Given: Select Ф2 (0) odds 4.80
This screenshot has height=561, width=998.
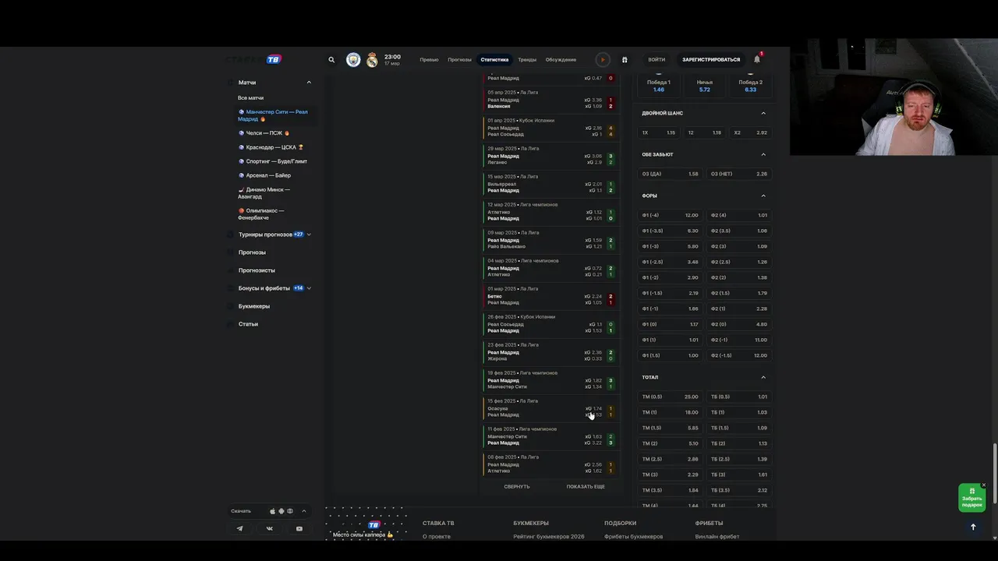Looking at the screenshot, I should tap(739, 324).
